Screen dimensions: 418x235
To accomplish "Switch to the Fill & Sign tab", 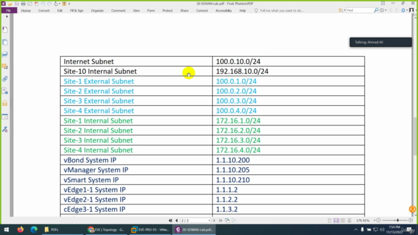I will (x=77, y=10).
